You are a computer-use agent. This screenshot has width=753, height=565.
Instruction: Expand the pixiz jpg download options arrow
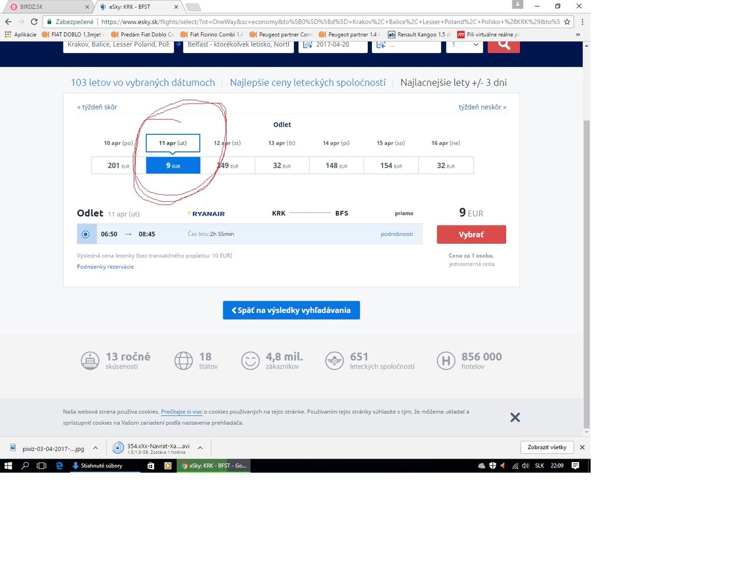click(x=95, y=448)
